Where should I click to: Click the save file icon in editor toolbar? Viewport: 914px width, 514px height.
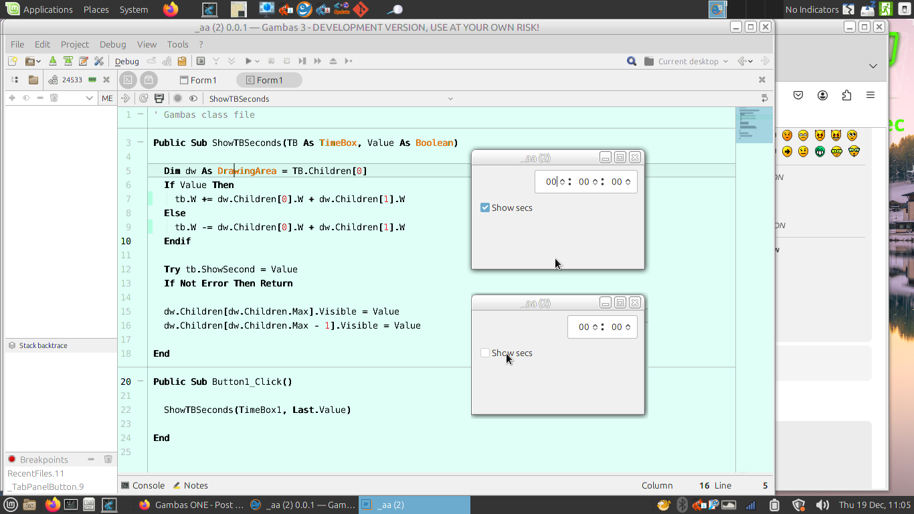tap(159, 98)
